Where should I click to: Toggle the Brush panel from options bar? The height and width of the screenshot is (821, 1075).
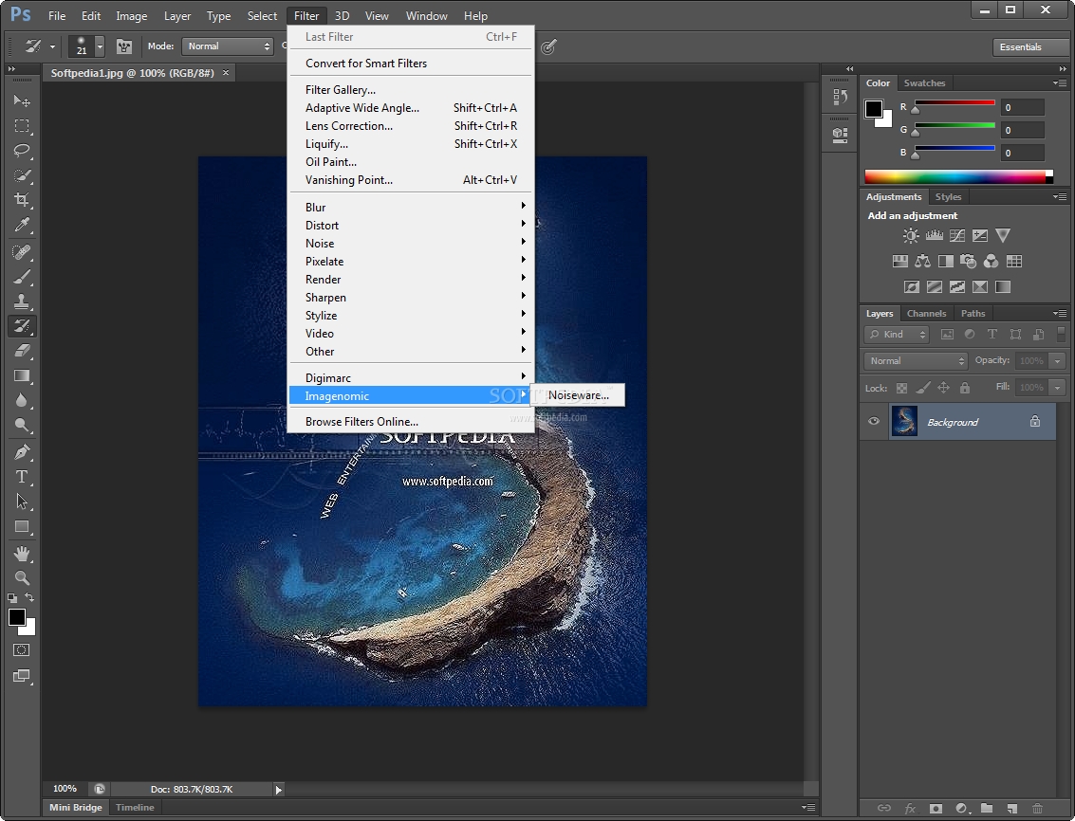click(124, 46)
